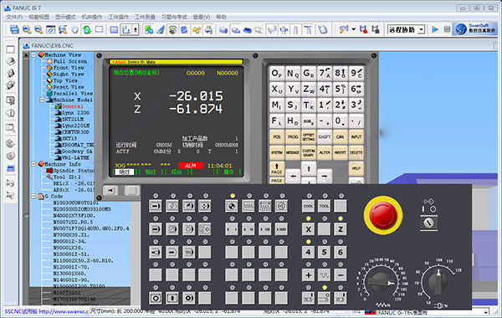The width and height of the screenshot is (502, 318).
Task: Click the red emergency stop button
Action: 383,215
